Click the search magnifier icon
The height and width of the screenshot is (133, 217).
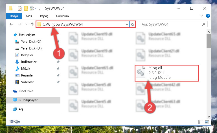tap(203, 24)
